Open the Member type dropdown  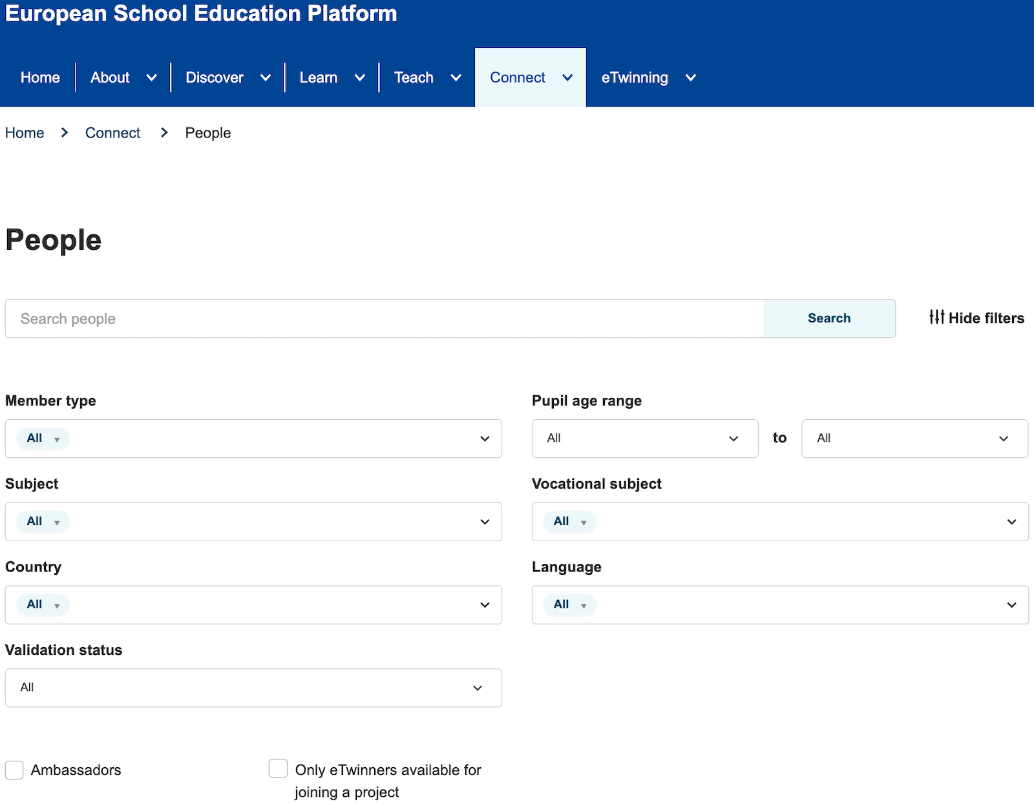tap(253, 438)
